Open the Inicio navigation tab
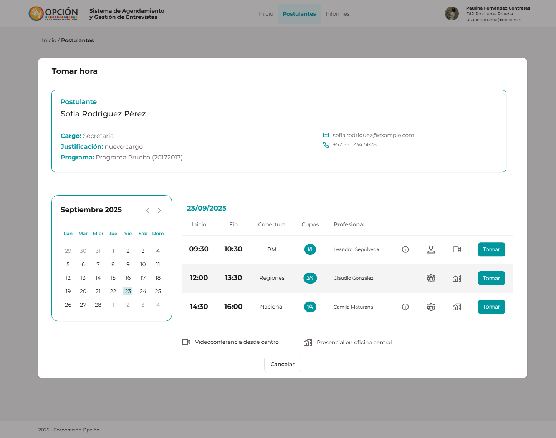This screenshot has height=438, width=556. (x=266, y=14)
